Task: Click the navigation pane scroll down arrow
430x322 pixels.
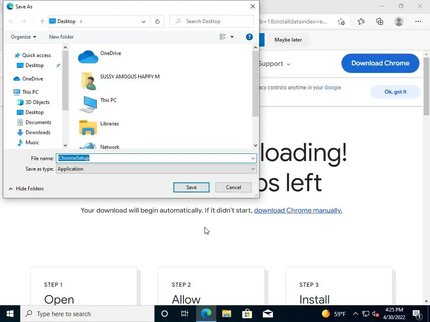Action: coord(65,145)
